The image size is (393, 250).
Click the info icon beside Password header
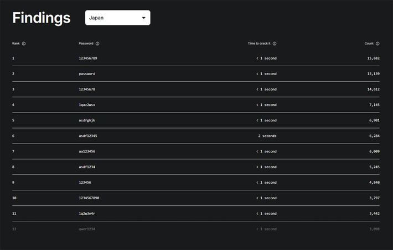point(97,44)
